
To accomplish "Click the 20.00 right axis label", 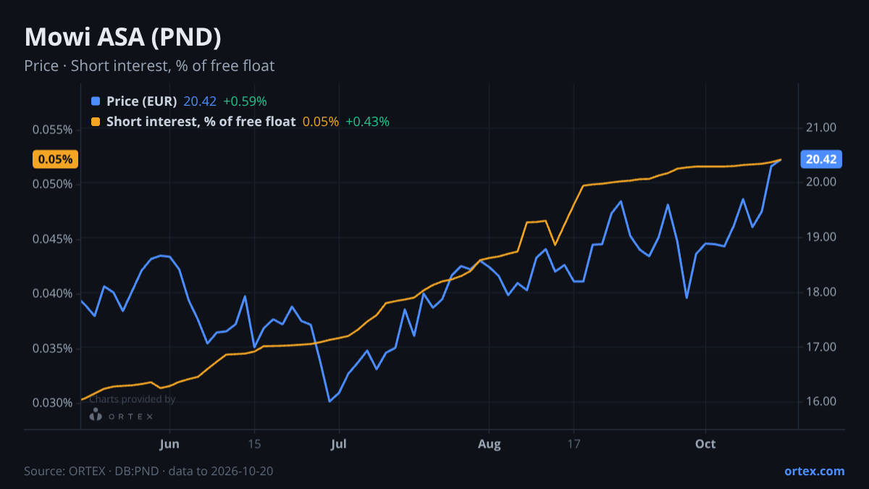I will [x=820, y=182].
